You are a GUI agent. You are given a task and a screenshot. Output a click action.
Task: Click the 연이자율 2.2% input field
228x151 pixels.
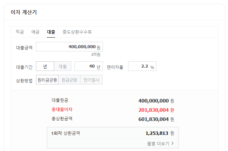142,66
